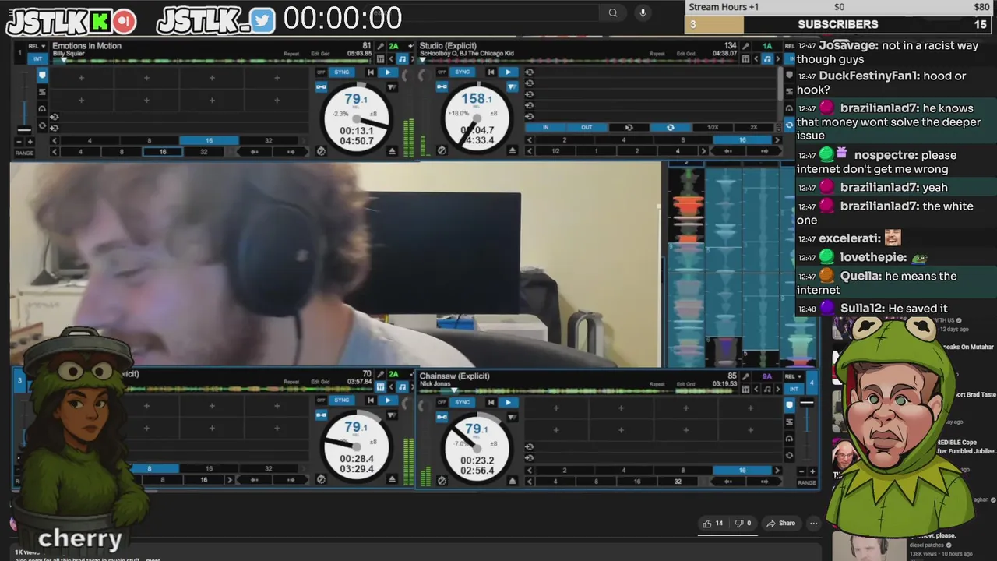
Task: Open the Range button on deck 1
Action: 24,153
